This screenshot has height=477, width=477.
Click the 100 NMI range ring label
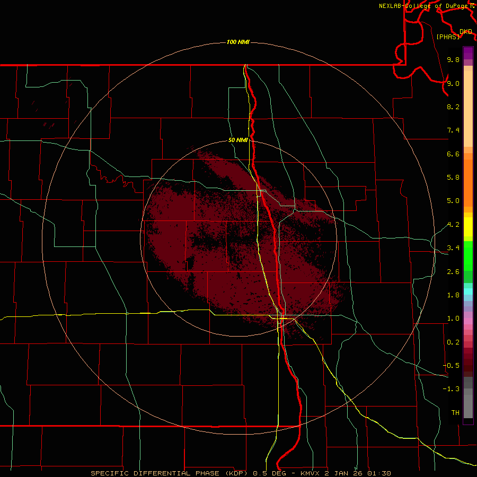(x=238, y=42)
